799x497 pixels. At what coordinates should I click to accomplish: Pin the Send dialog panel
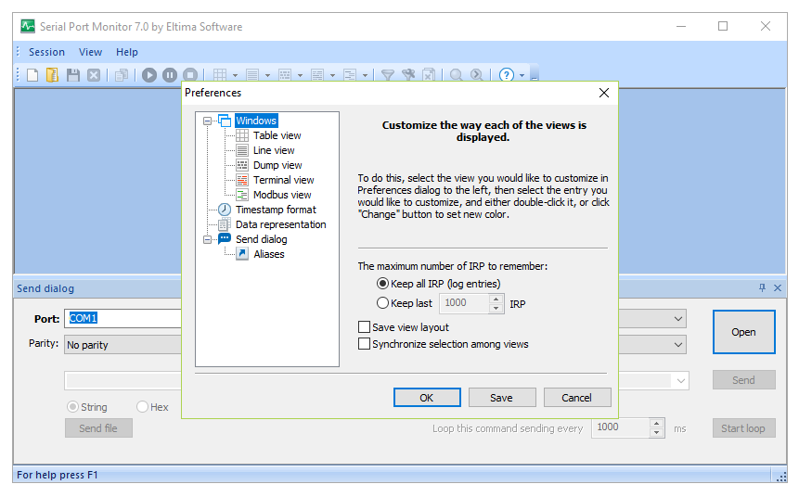click(x=762, y=287)
